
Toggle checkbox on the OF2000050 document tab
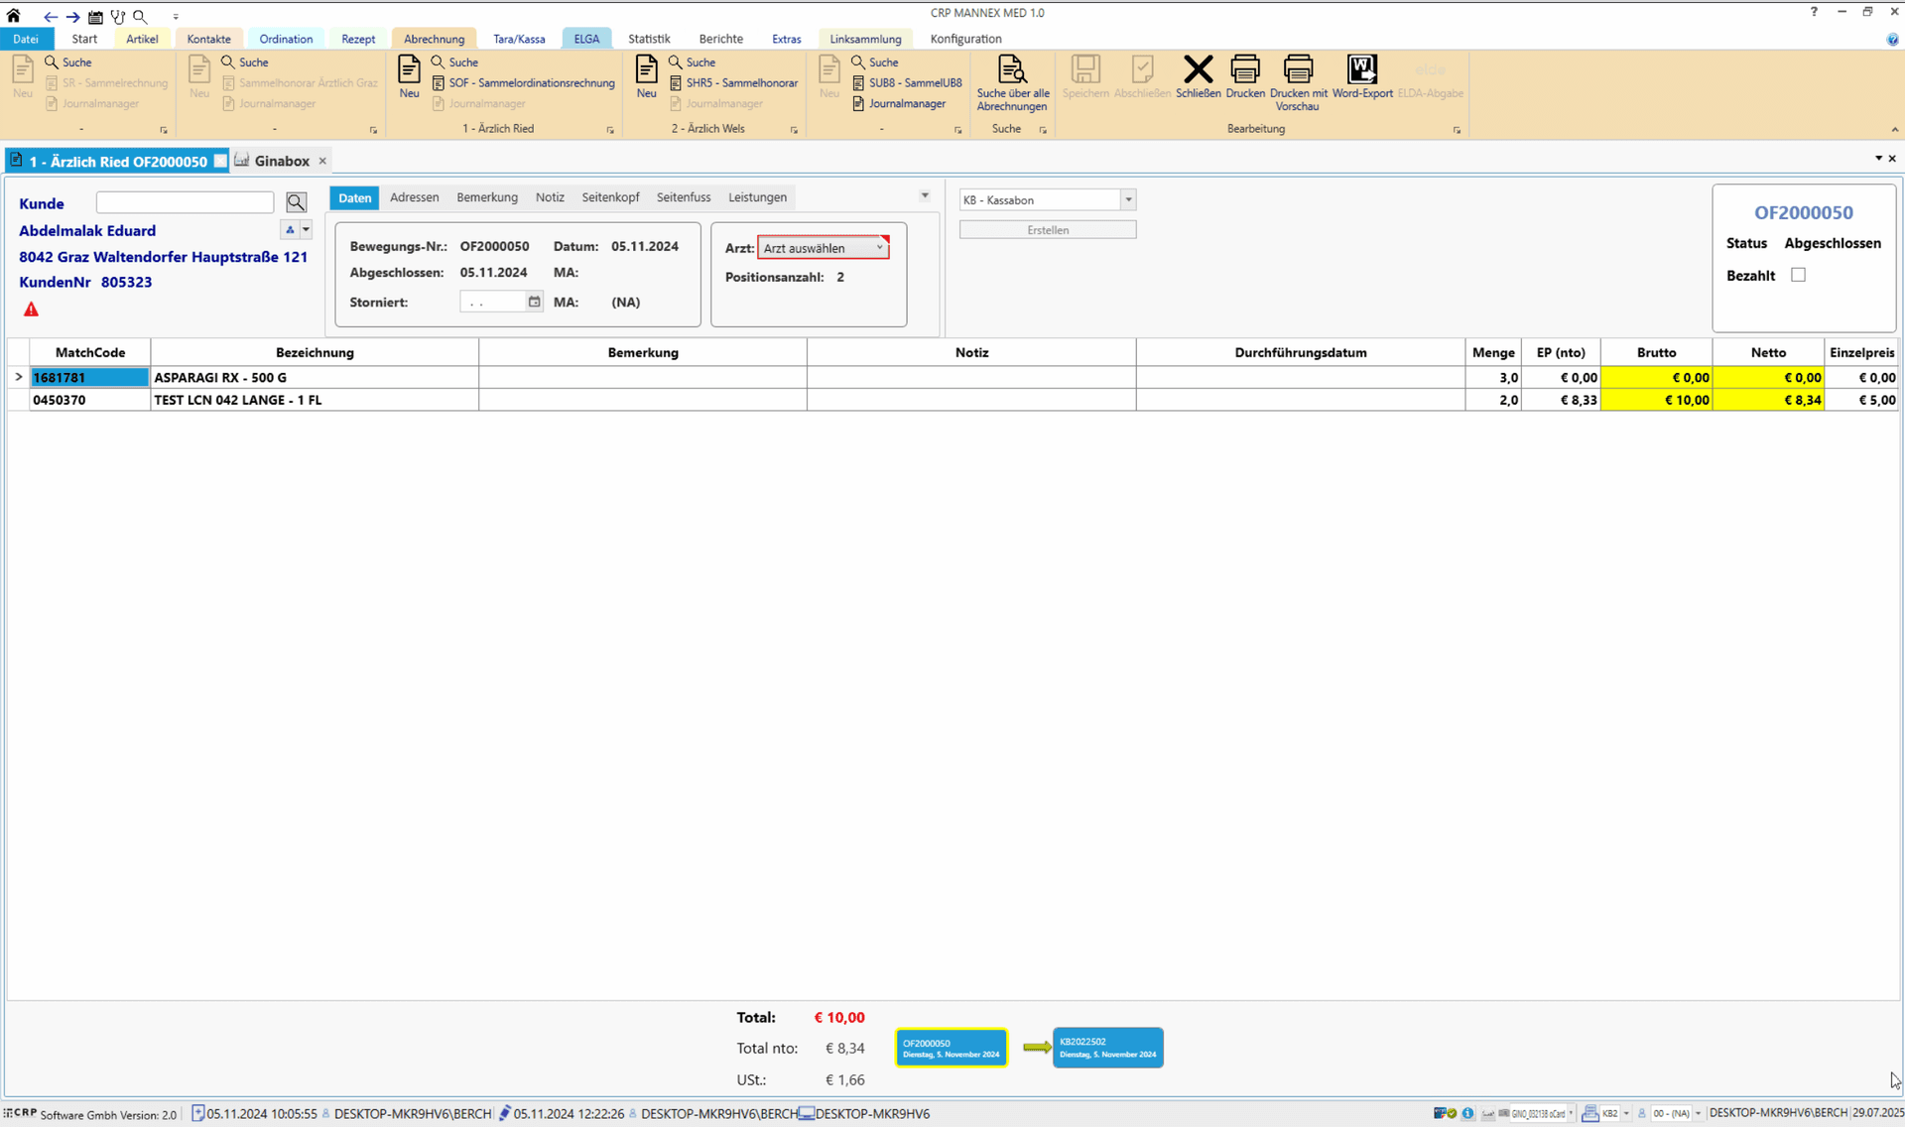click(220, 161)
